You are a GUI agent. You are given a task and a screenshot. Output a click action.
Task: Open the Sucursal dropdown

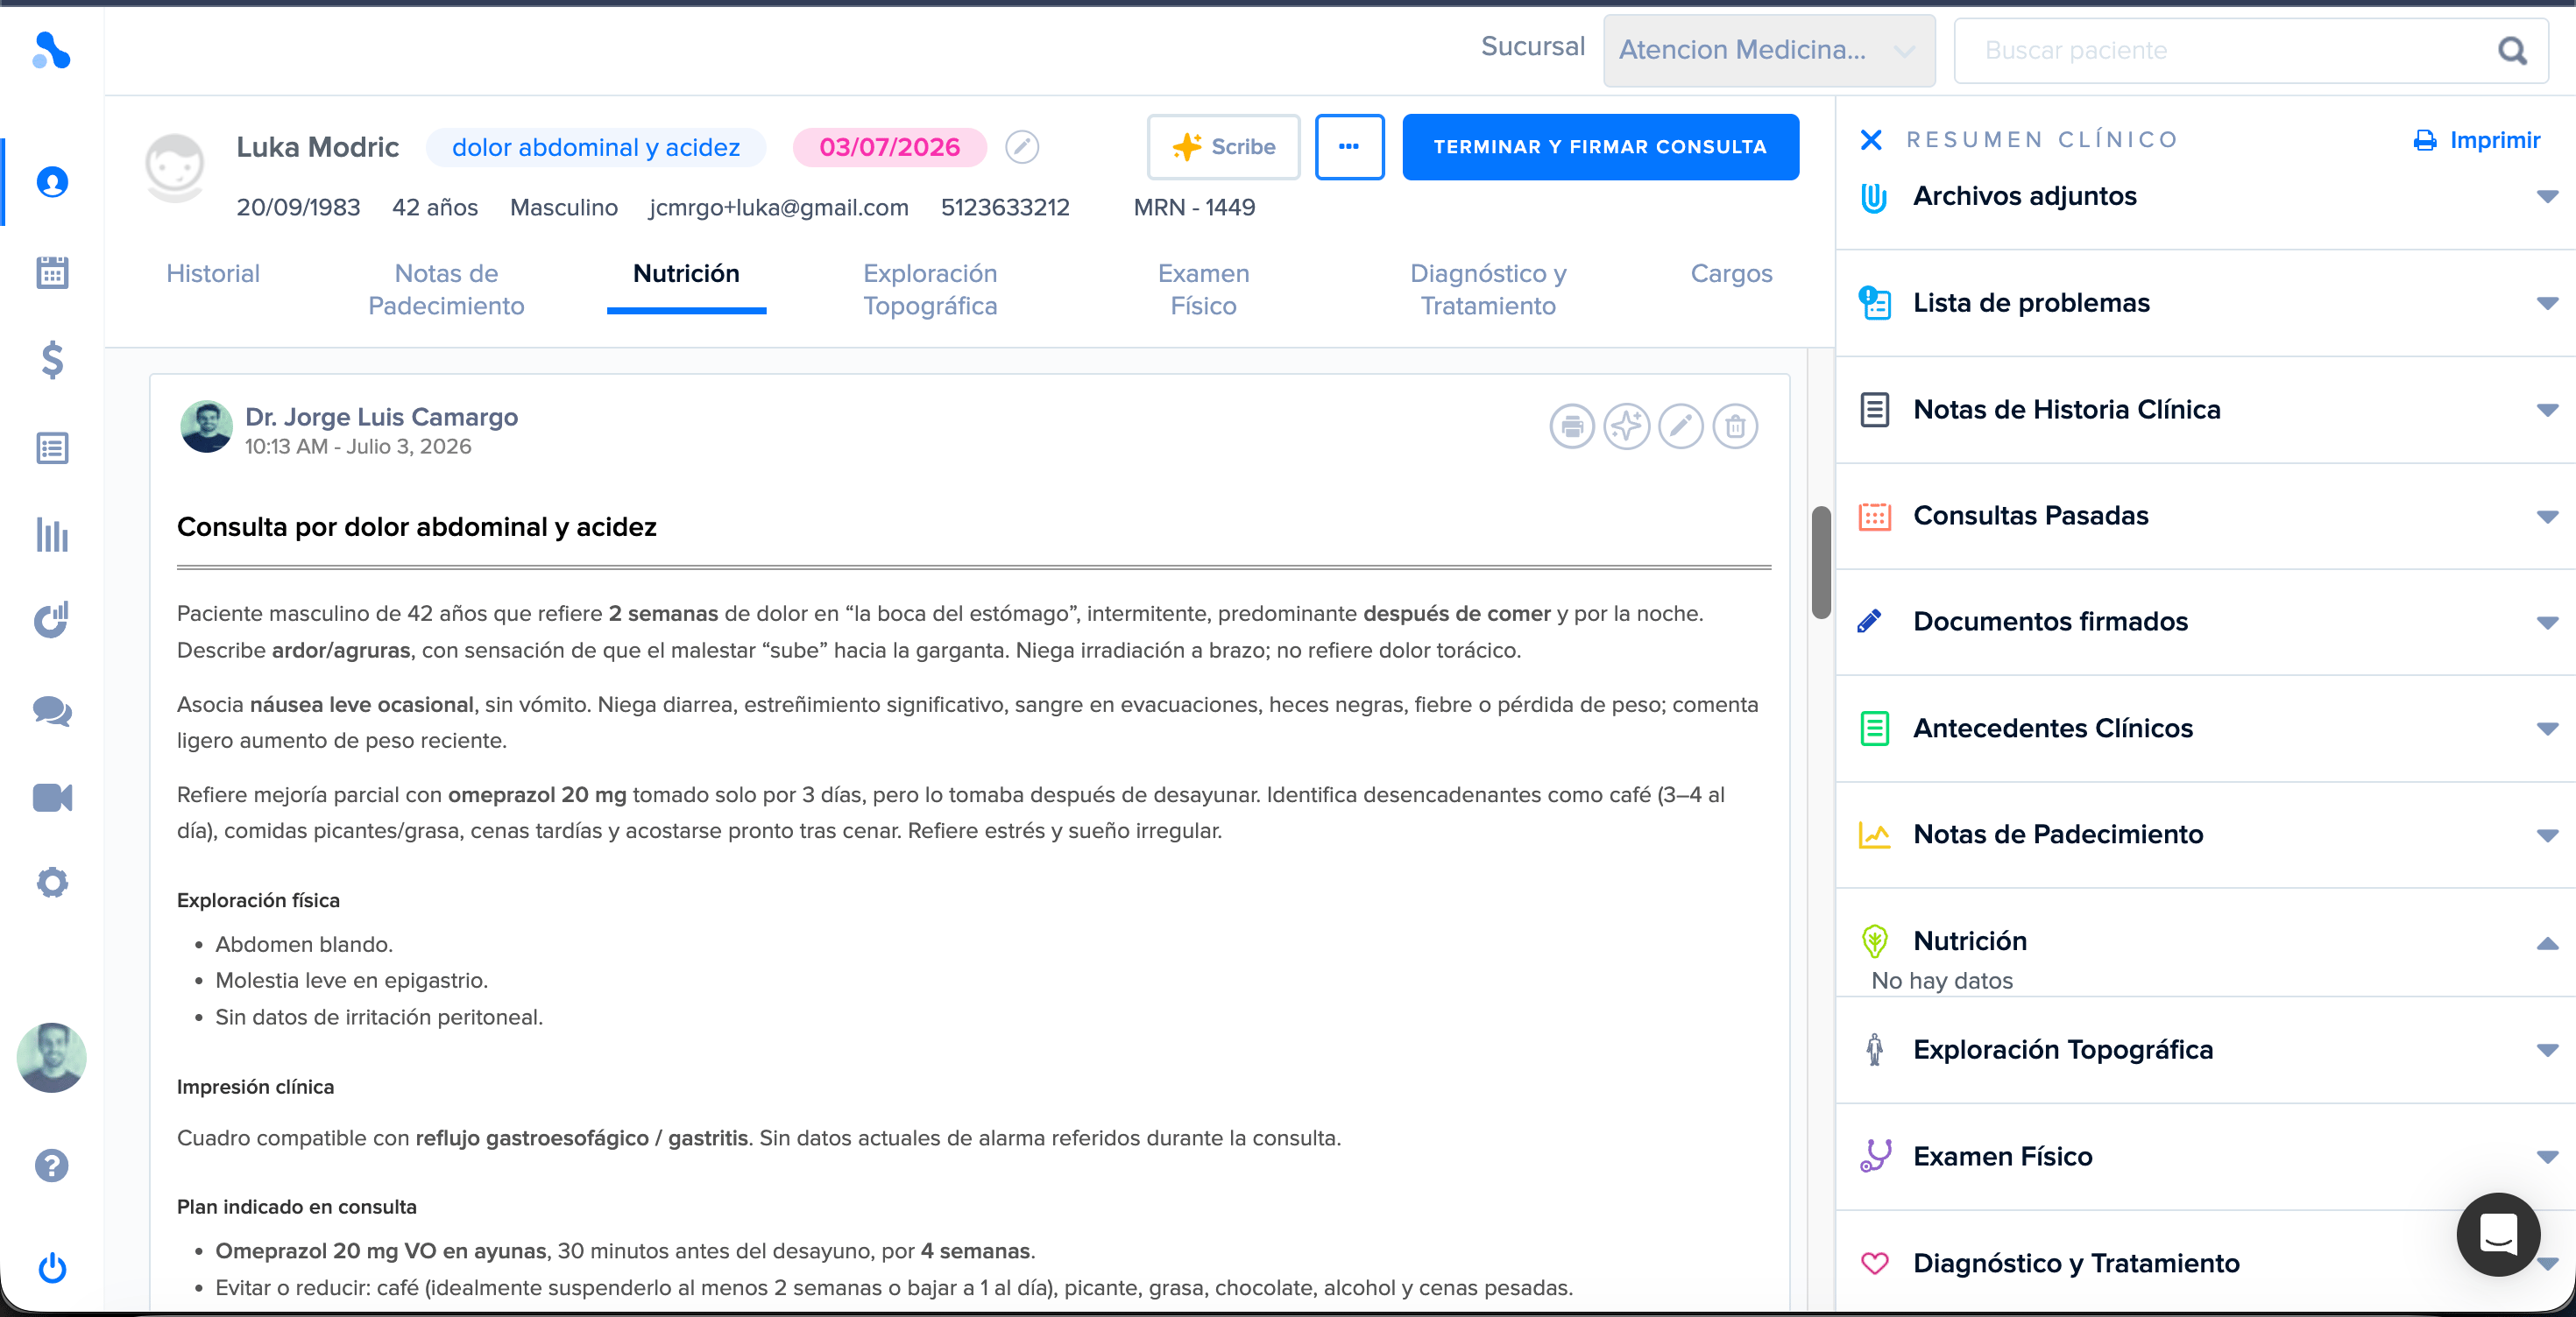(x=1769, y=50)
